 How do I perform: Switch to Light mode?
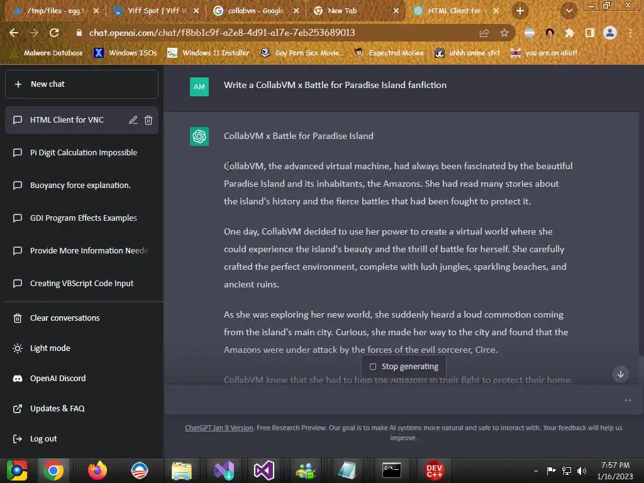coord(81,348)
